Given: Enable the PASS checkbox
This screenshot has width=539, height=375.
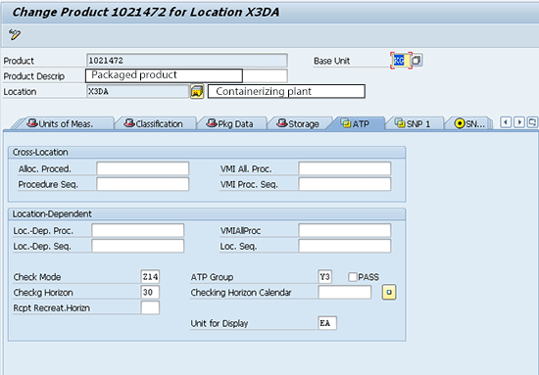Looking at the screenshot, I should (x=353, y=277).
